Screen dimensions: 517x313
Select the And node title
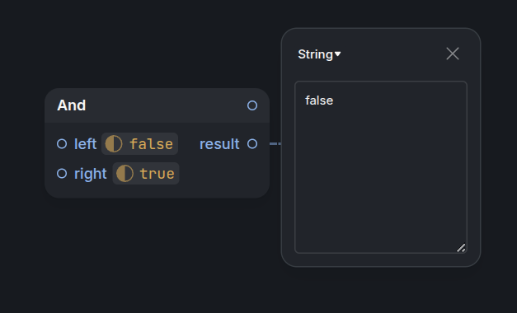(x=72, y=105)
